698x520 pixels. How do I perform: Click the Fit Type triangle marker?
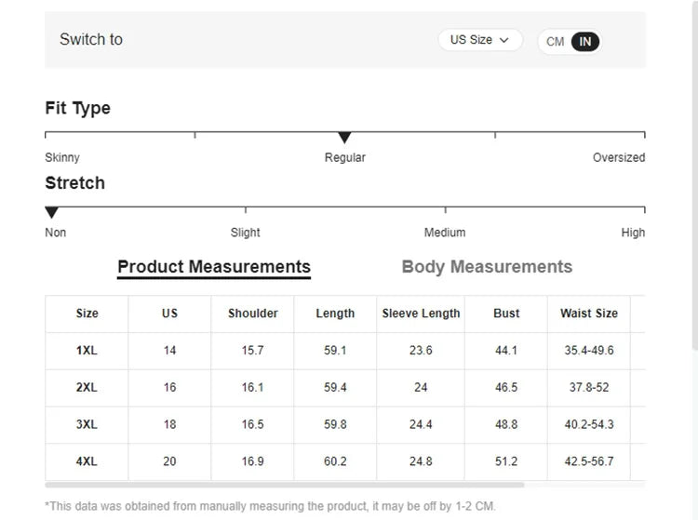344,138
